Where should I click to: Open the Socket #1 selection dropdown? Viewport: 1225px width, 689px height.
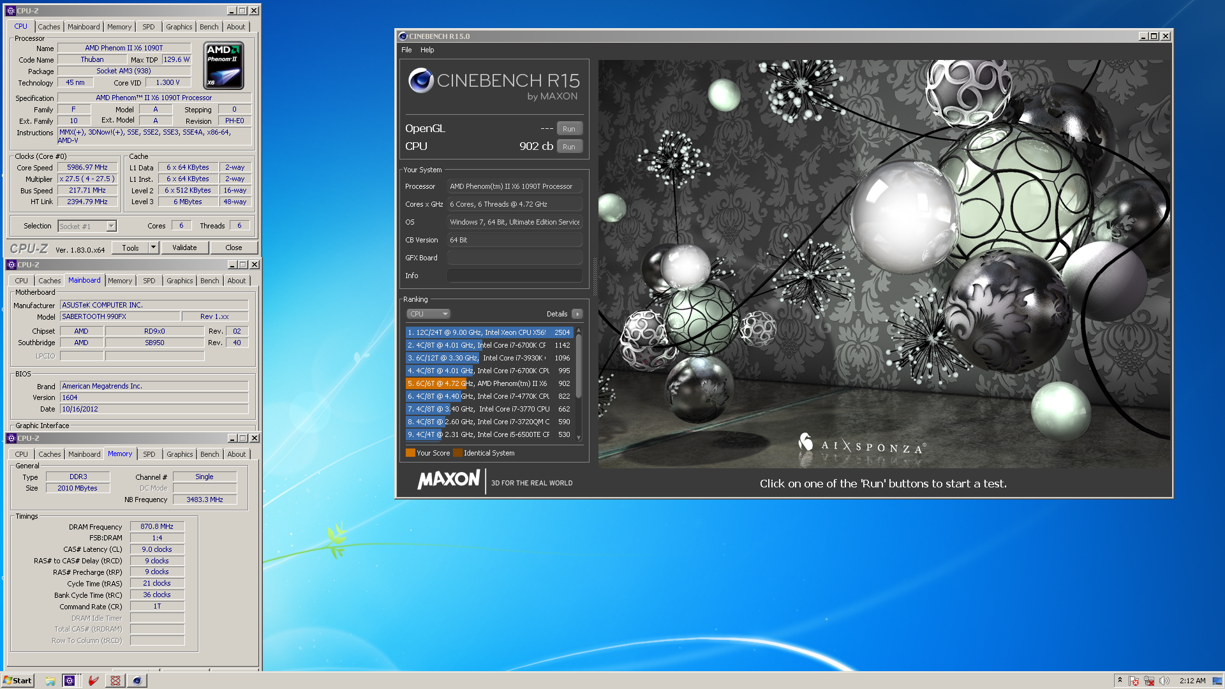[x=112, y=226]
